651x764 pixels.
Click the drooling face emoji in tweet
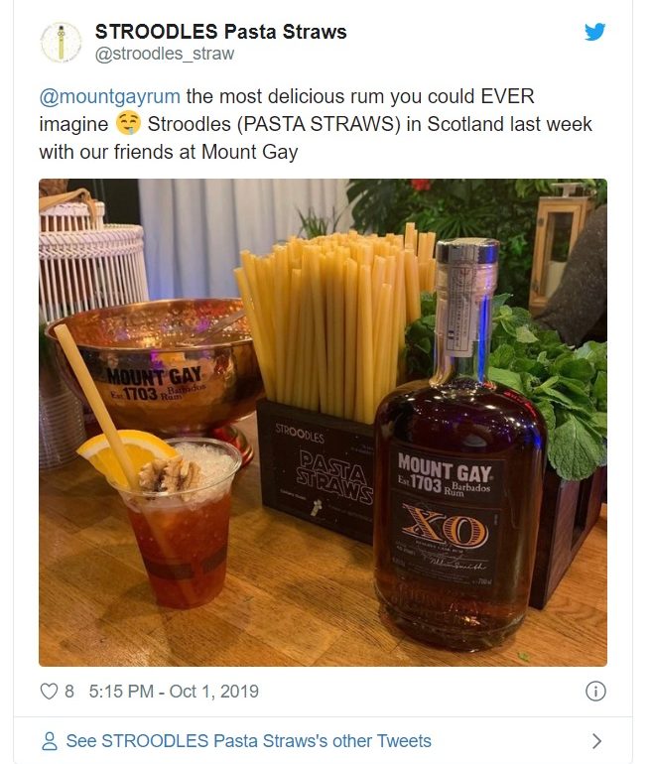[128, 124]
